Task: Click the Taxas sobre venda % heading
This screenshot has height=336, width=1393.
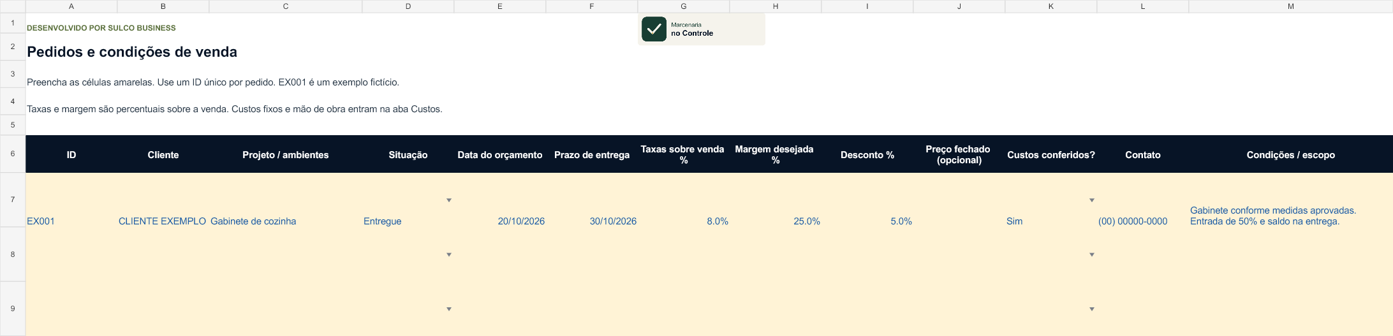Action: coord(684,154)
